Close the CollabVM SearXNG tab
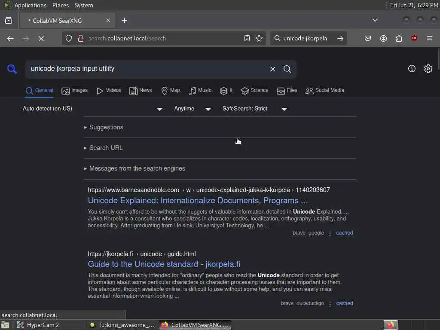This screenshot has height=330, width=440. click(108, 20)
